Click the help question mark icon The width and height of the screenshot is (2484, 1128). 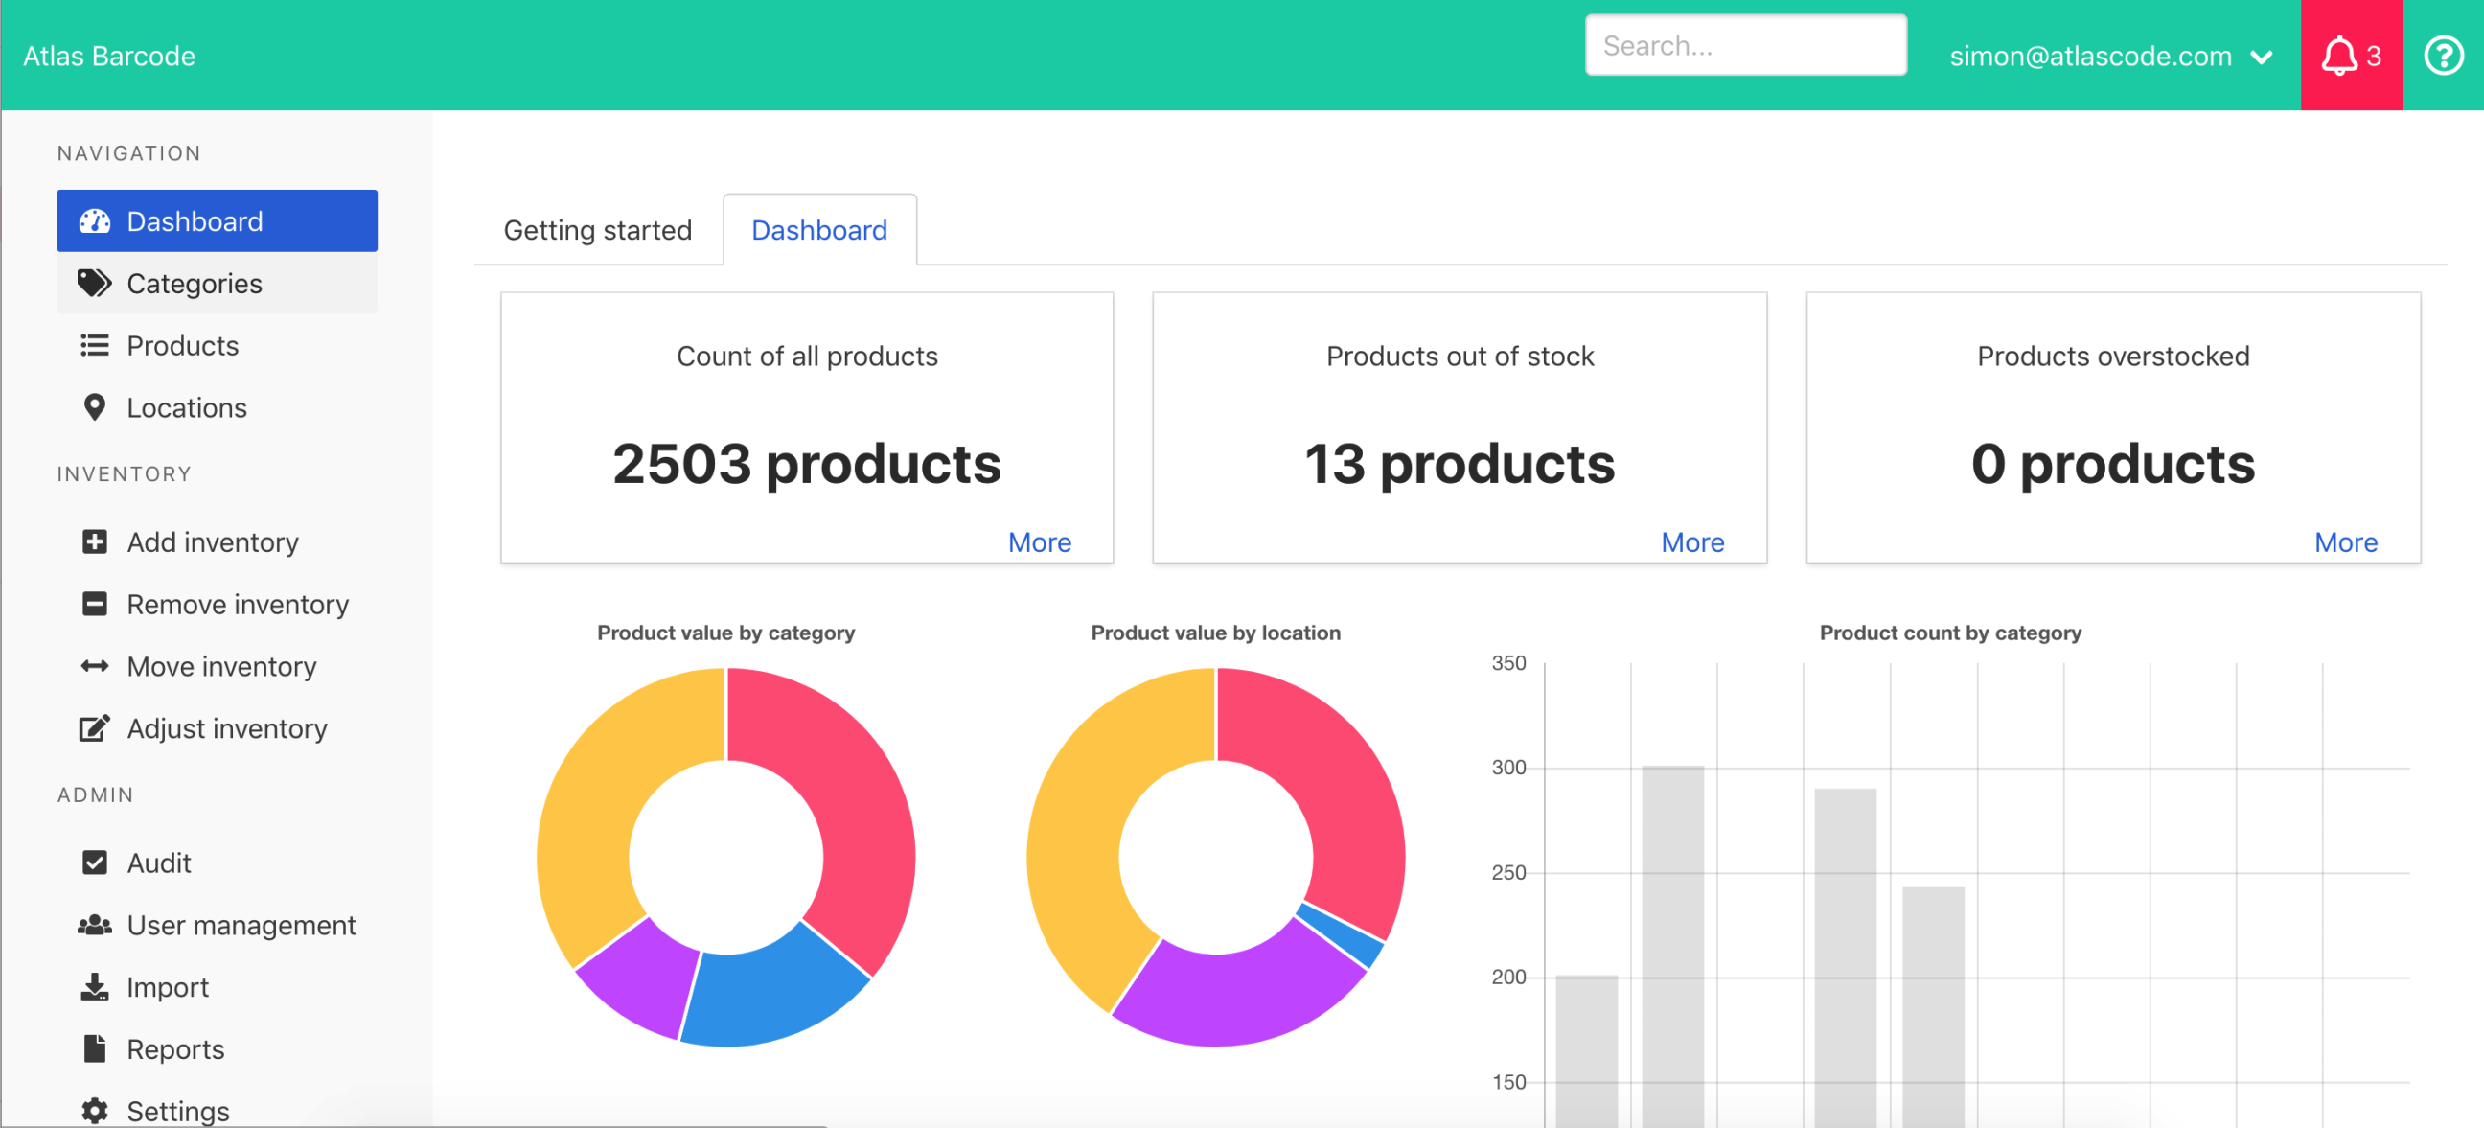click(2446, 56)
